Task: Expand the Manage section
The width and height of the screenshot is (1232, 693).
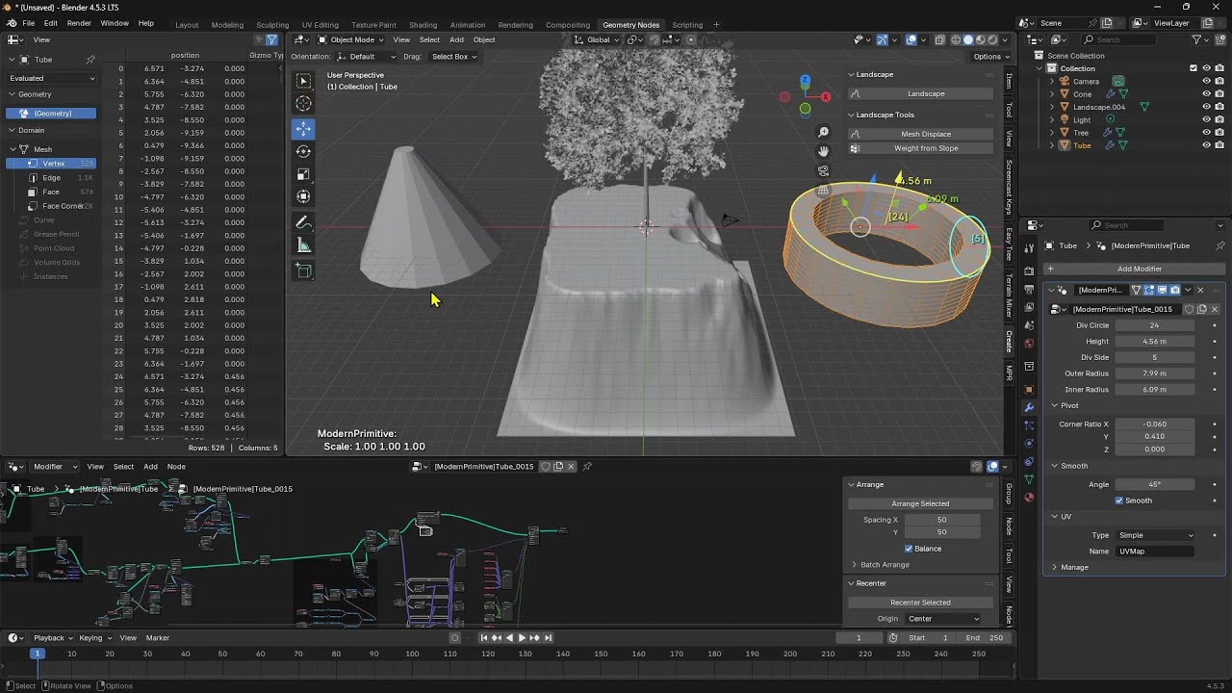Action: 1074,568
